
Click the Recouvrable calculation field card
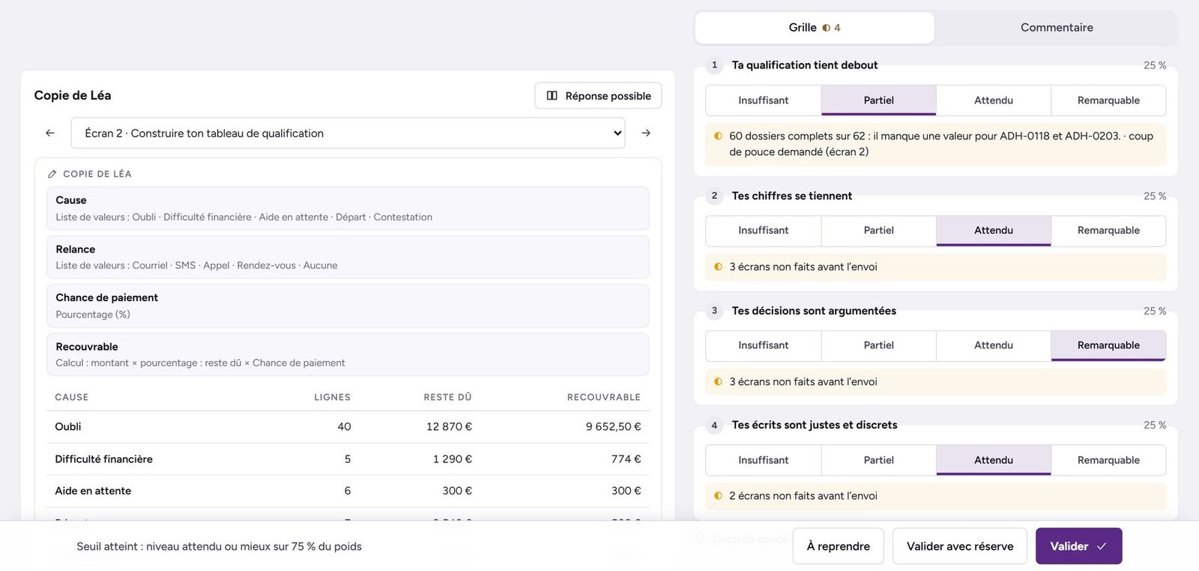click(x=348, y=354)
